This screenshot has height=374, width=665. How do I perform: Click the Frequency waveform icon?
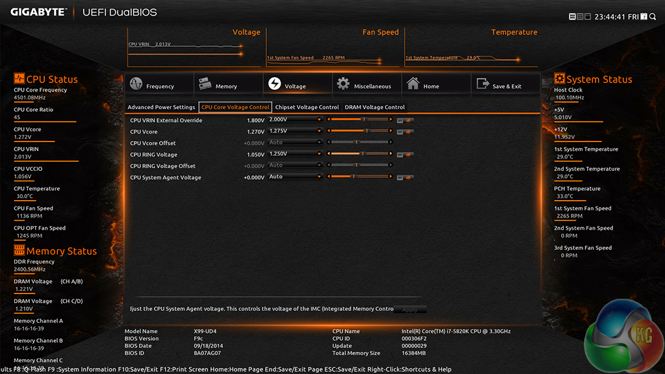(x=136, y=85)
